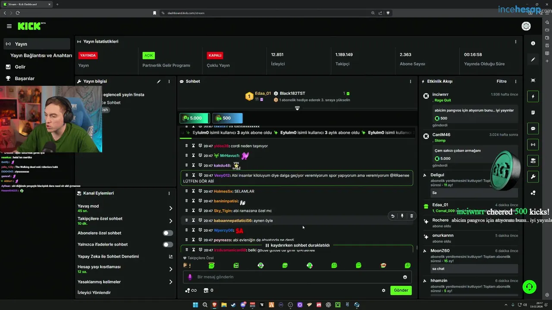Toggle the wrench channel actions icon in sidebar
Image resolution: width=552 pixels, height=310 pixels.
click(x=533, y=177)
